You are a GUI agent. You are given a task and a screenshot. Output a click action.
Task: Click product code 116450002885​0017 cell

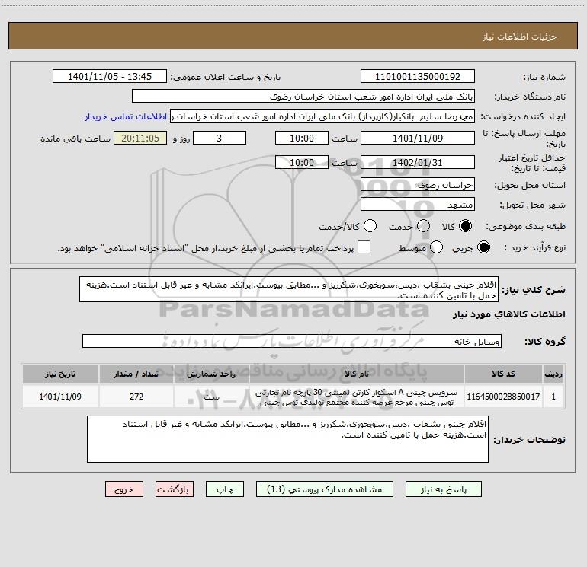click(503, 397)
